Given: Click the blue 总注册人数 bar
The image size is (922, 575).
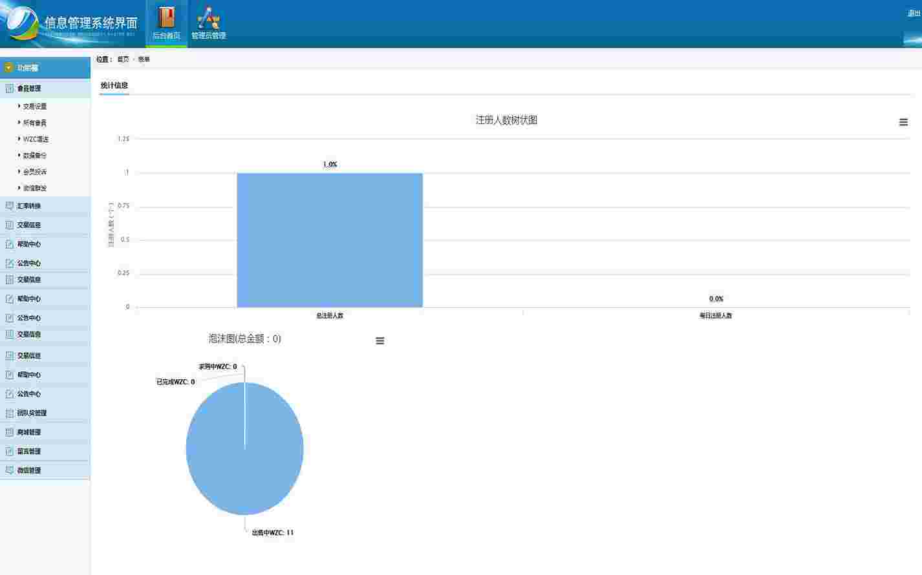Looking at the screenshot, I should point(330,240).
